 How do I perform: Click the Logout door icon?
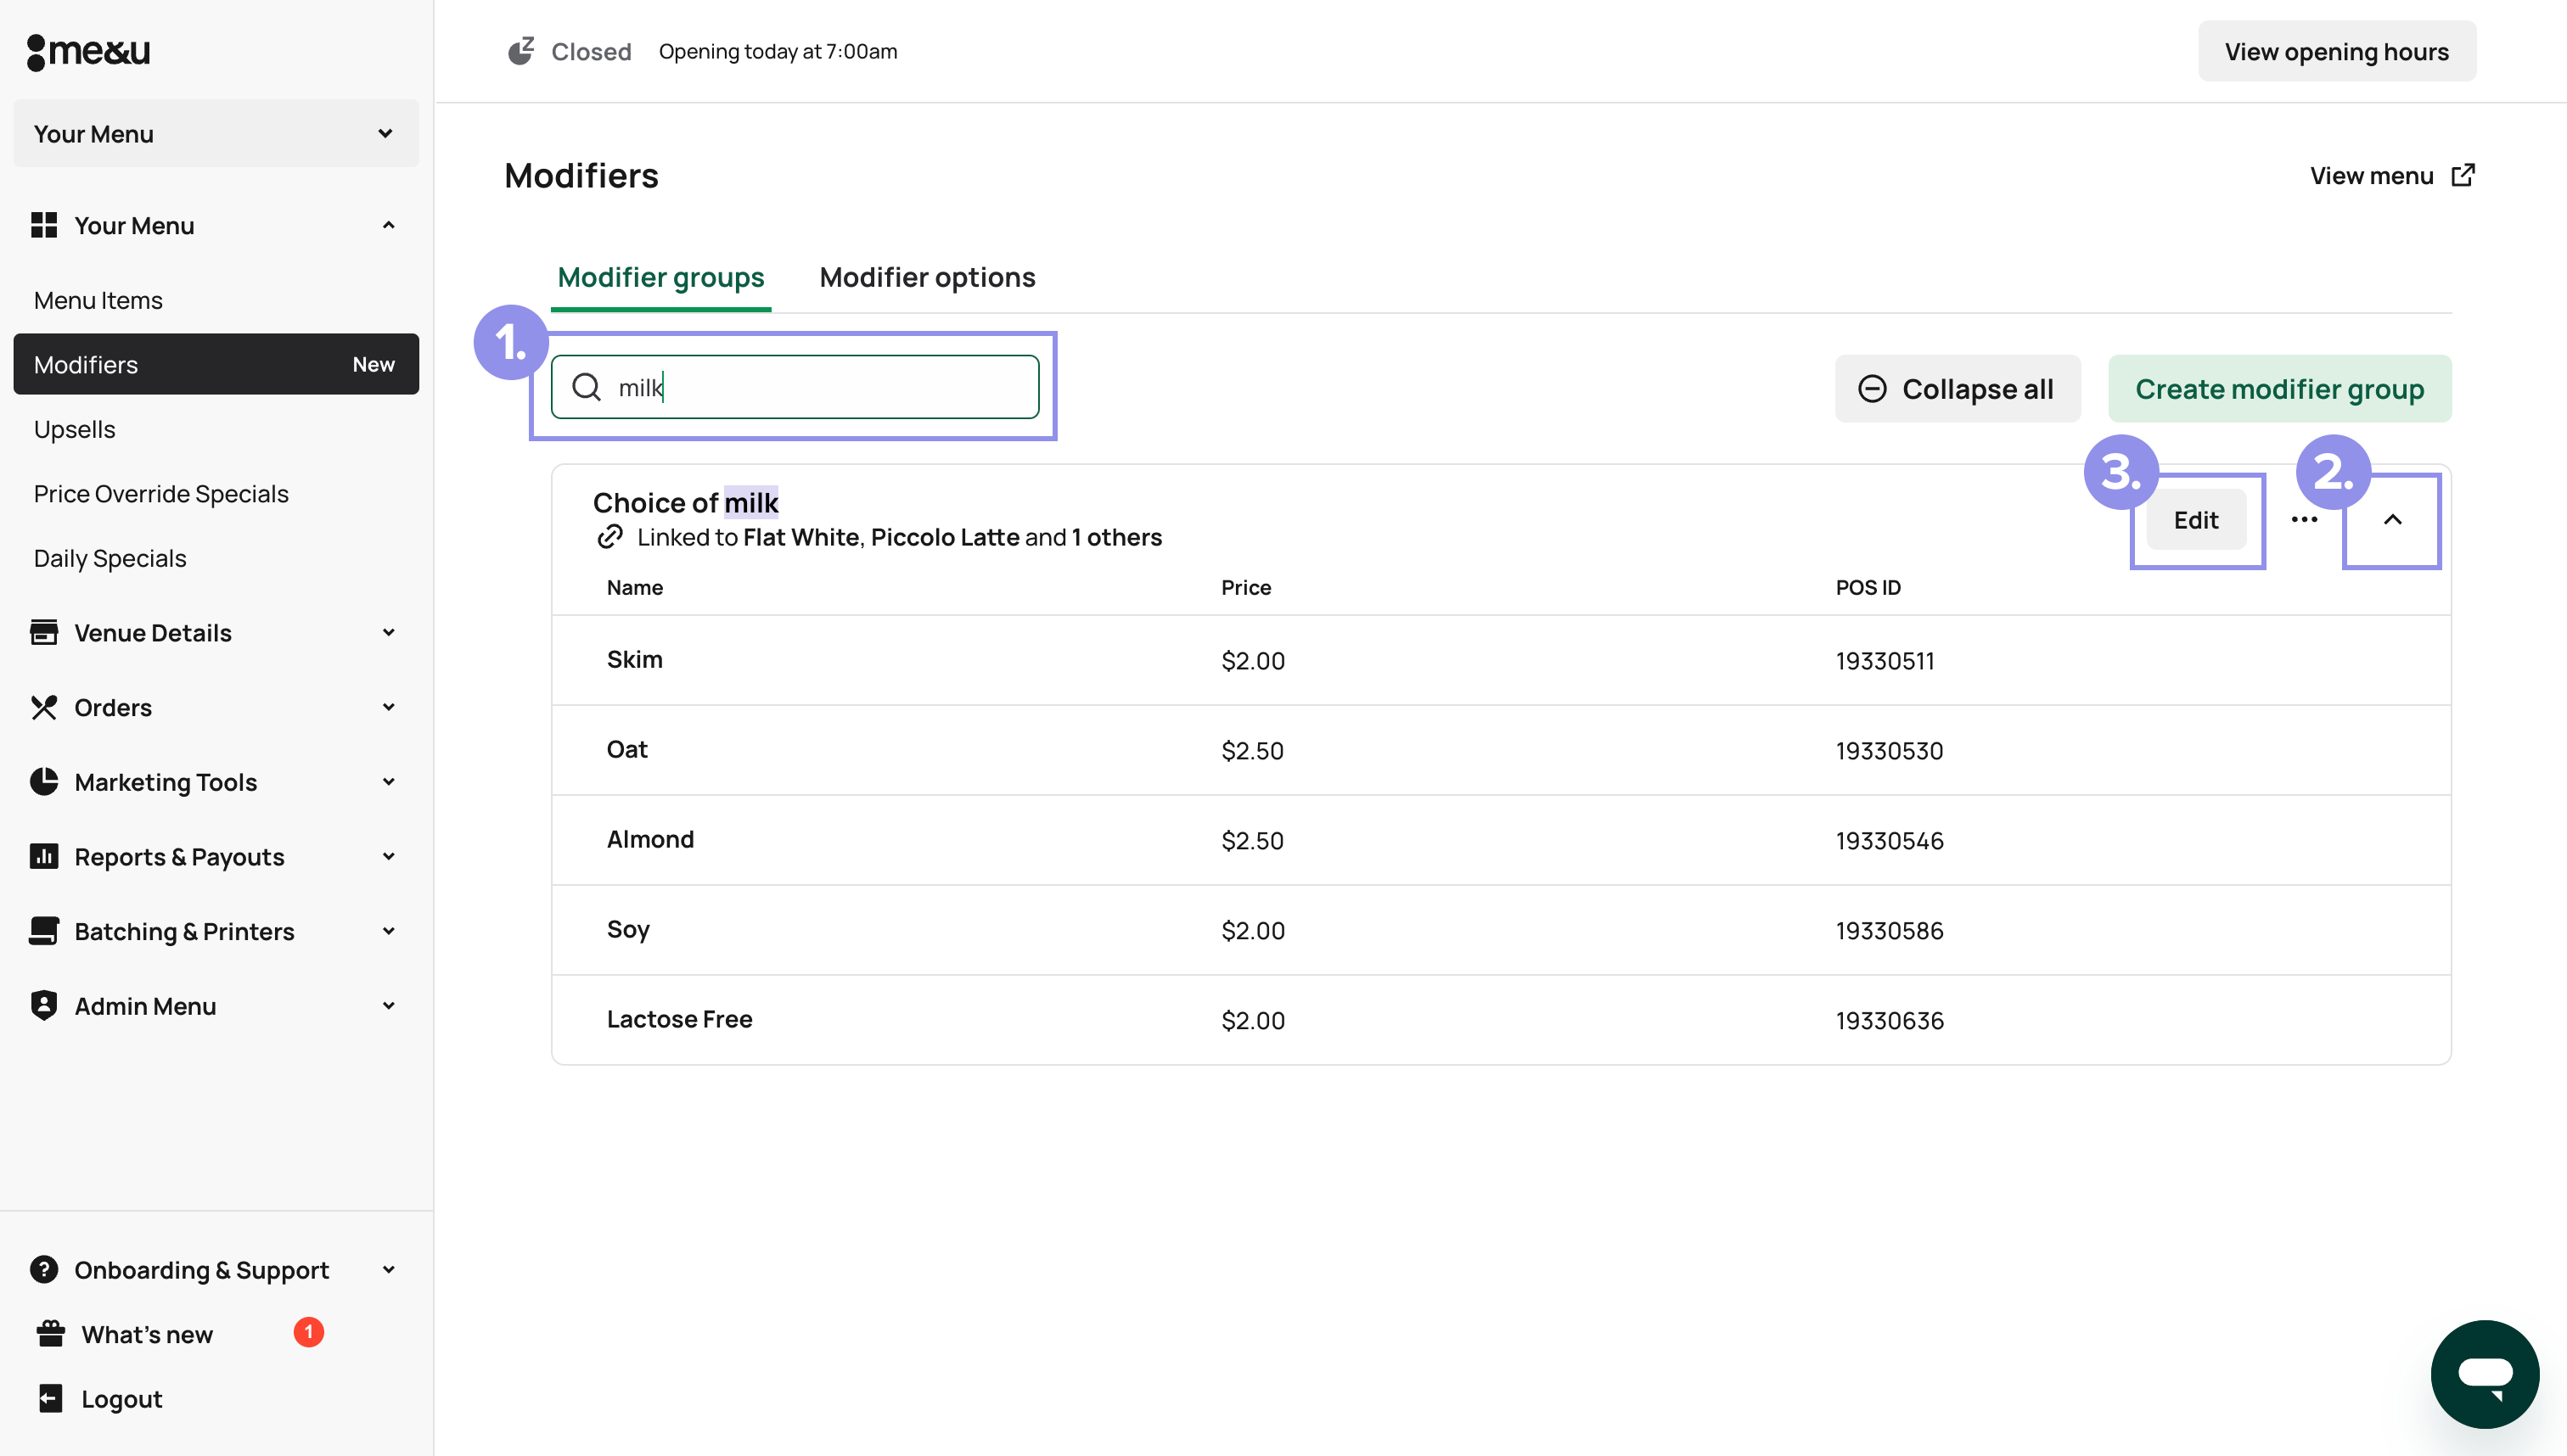click(51, 1398)
